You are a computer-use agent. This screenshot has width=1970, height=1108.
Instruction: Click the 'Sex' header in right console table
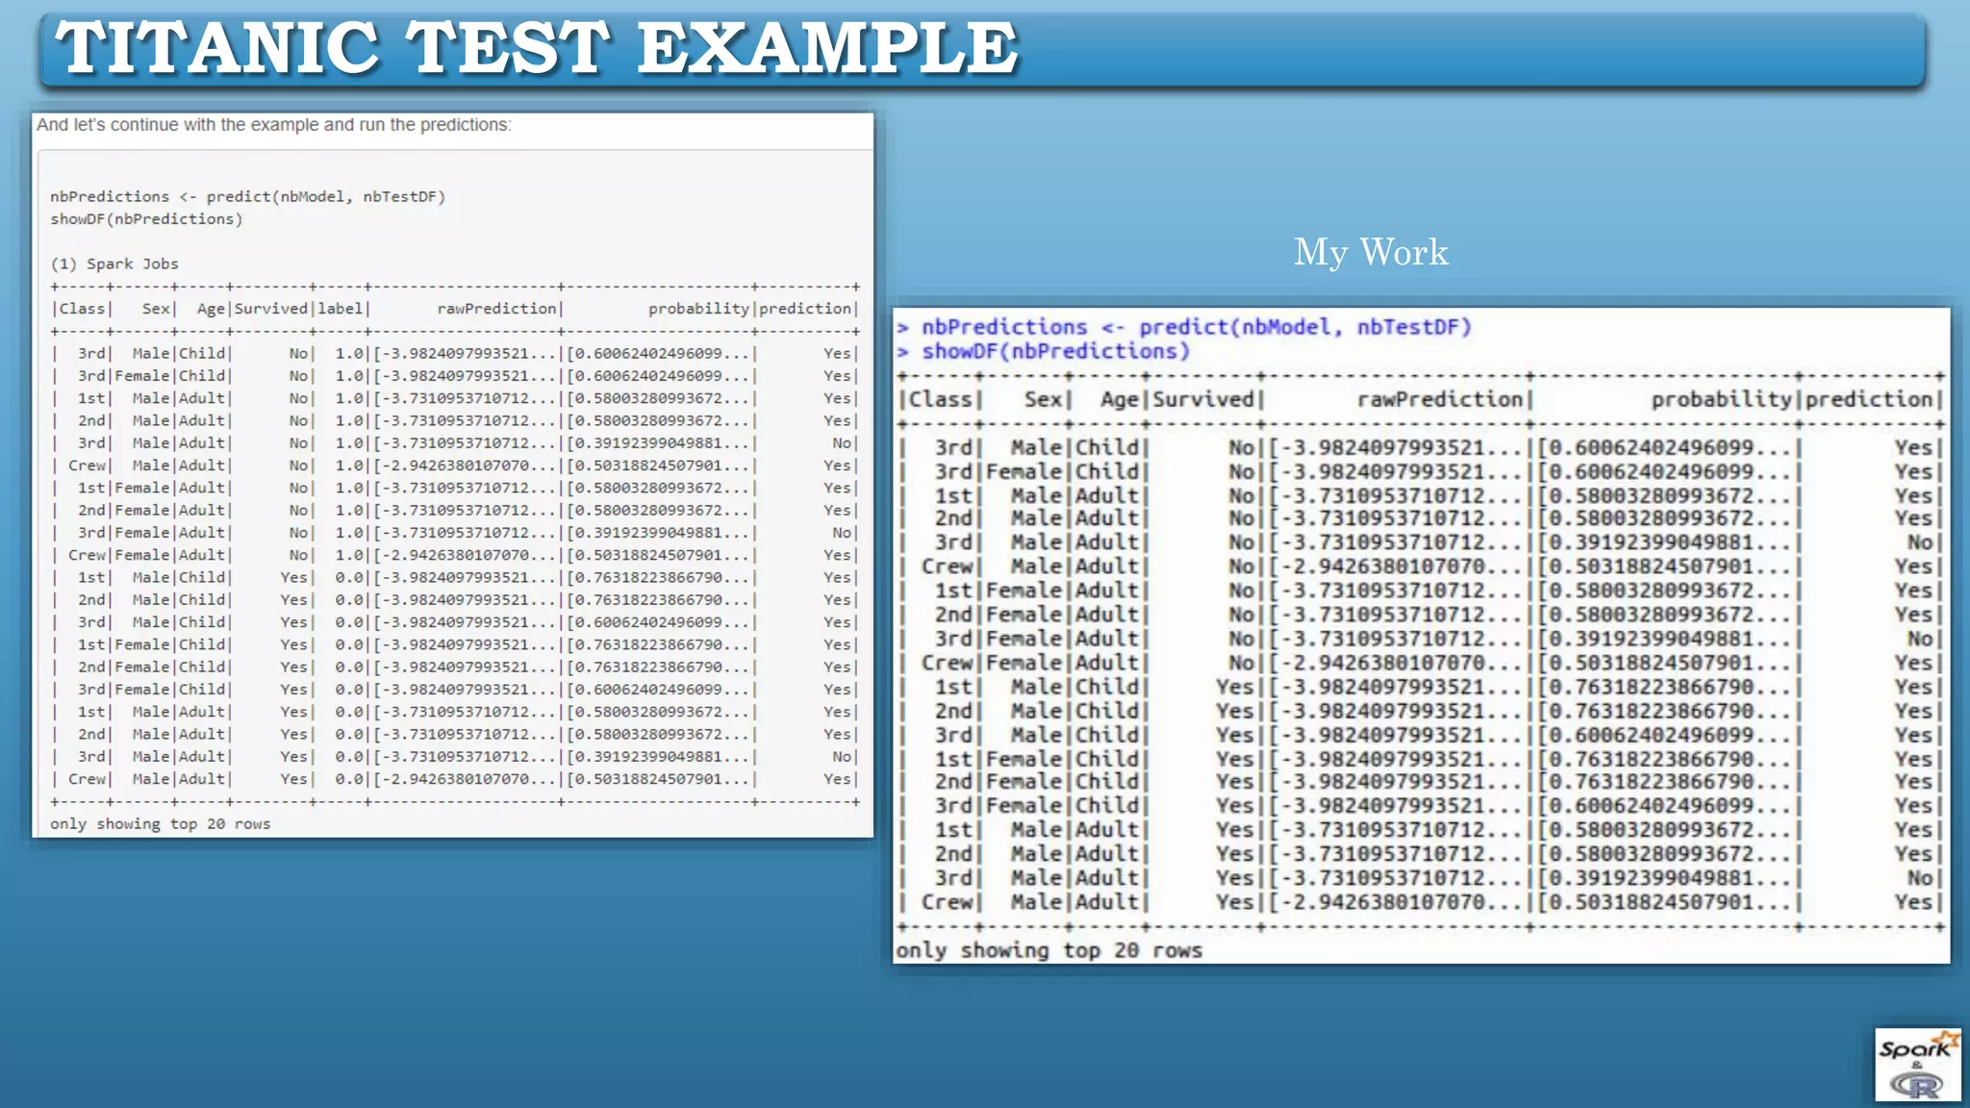point(1043,399)
